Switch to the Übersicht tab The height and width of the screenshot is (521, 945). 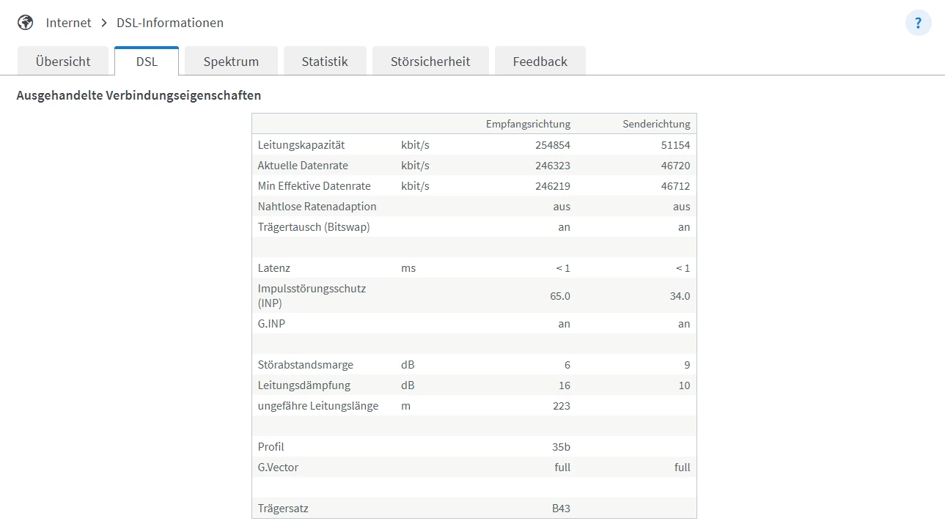click(x=63, y=62)
